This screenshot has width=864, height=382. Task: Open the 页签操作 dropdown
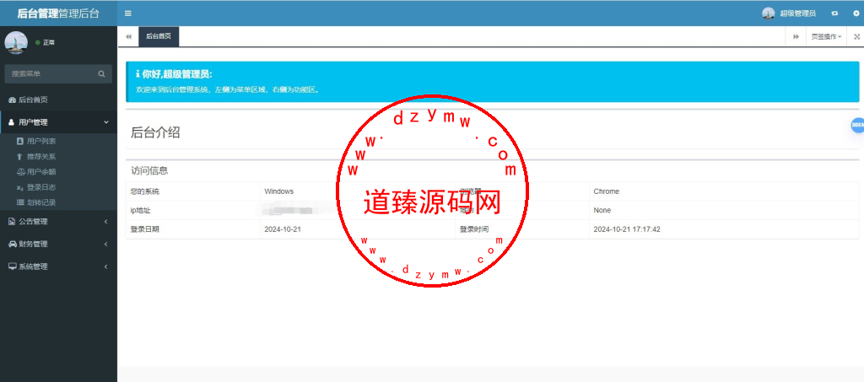click(x=827, y=37)
